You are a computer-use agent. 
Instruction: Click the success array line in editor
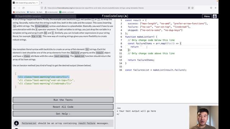pyautogui.click(x=168, y=24)
